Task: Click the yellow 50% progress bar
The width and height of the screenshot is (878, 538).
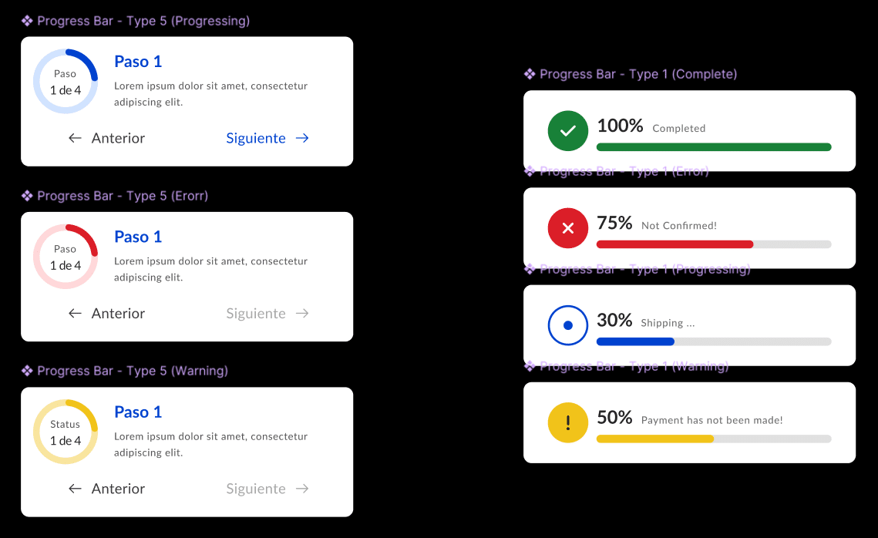Action: pyautogui.click(x=714, y=439)
